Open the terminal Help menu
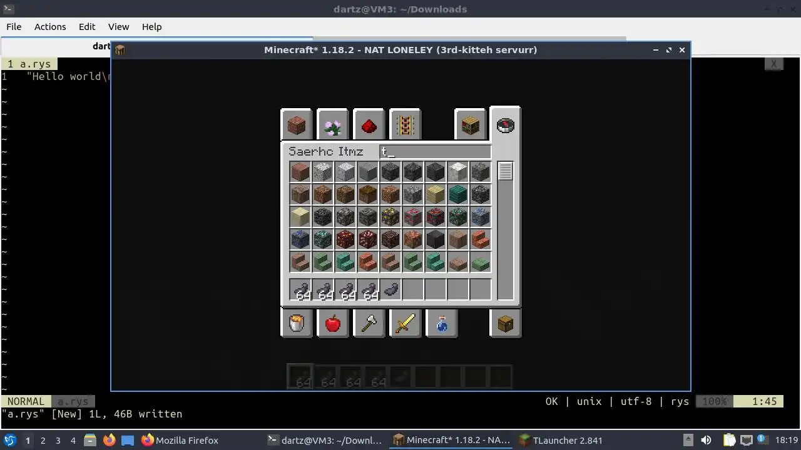801x450 pixels. tap(151, 27)
